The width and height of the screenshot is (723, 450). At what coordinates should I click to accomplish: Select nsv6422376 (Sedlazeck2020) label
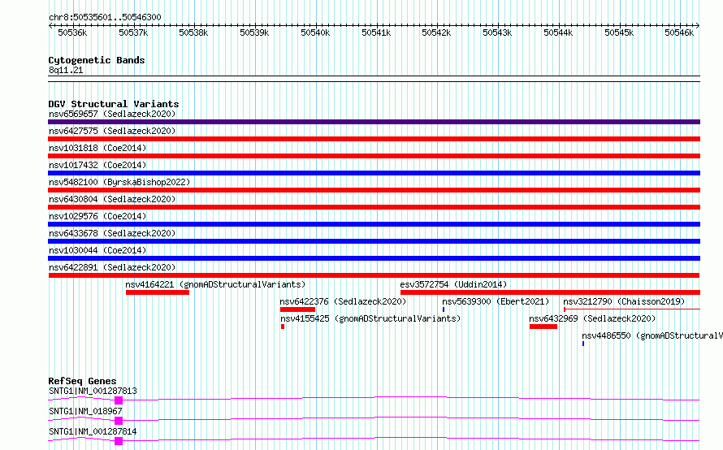click(343, 301)
